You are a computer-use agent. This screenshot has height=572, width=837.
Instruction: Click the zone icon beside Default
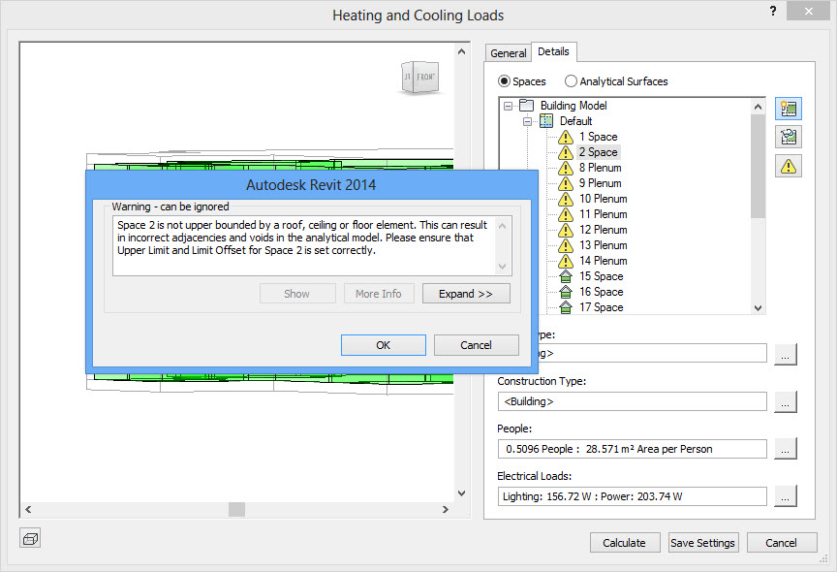tap(546, 121)
